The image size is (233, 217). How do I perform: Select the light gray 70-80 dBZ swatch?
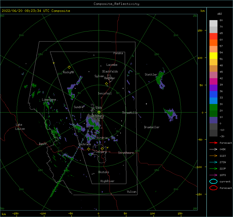(x=213, y=23)
